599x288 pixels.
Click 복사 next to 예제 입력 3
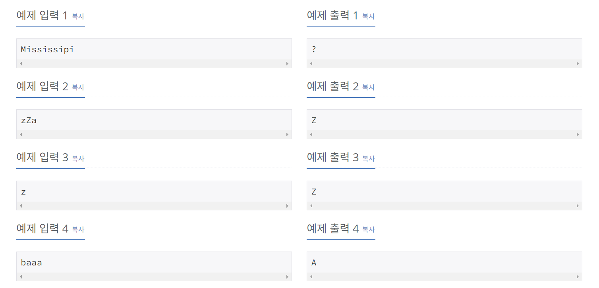click(77, 158)
